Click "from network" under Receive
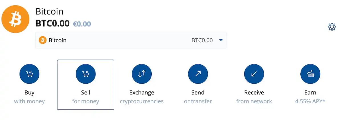This screenshot has width=342, height=120. coord(254,101)
